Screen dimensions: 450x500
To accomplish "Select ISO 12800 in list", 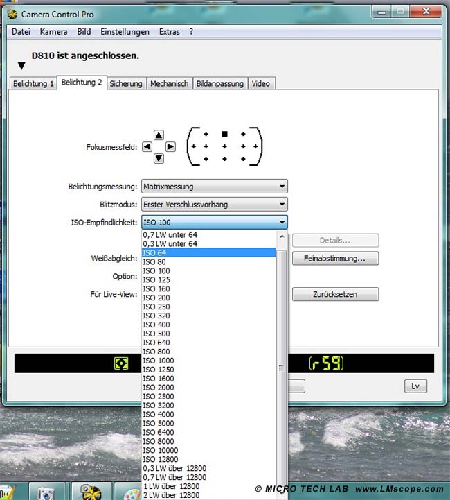I will click(209, 459).
